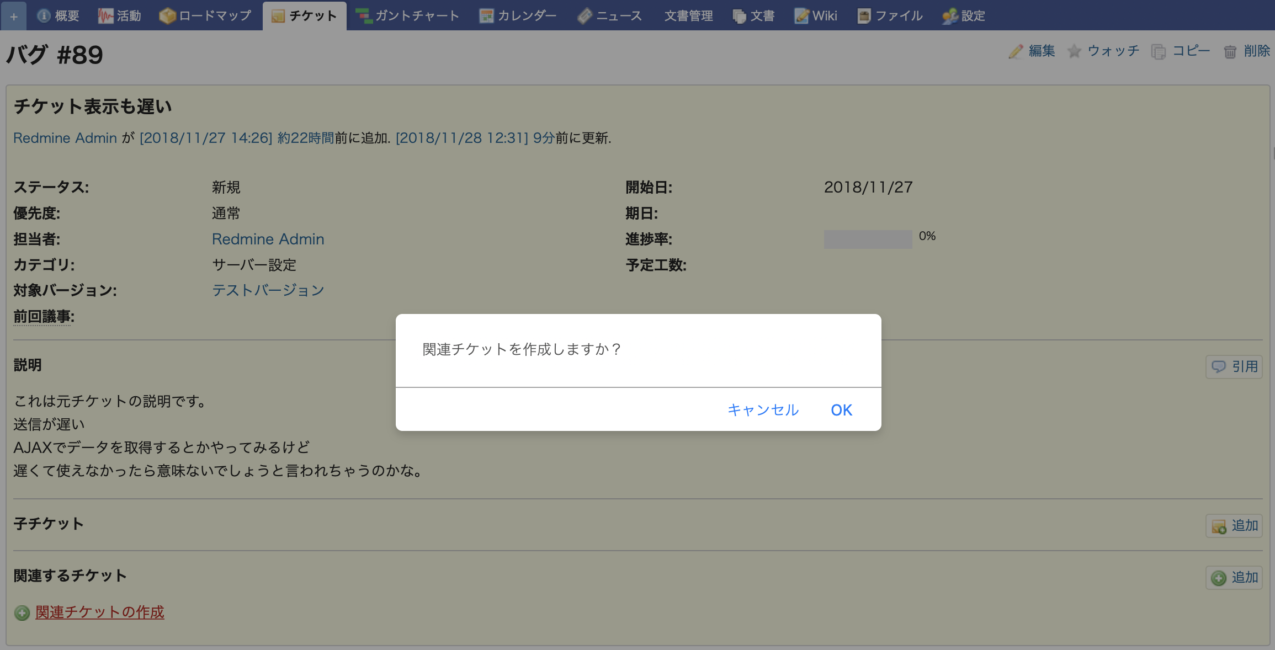This screenshot has height=650, width=1275.
Task: Click OK in the confirmation dialog
Action: pyautogui.click(x=841, y=409)
